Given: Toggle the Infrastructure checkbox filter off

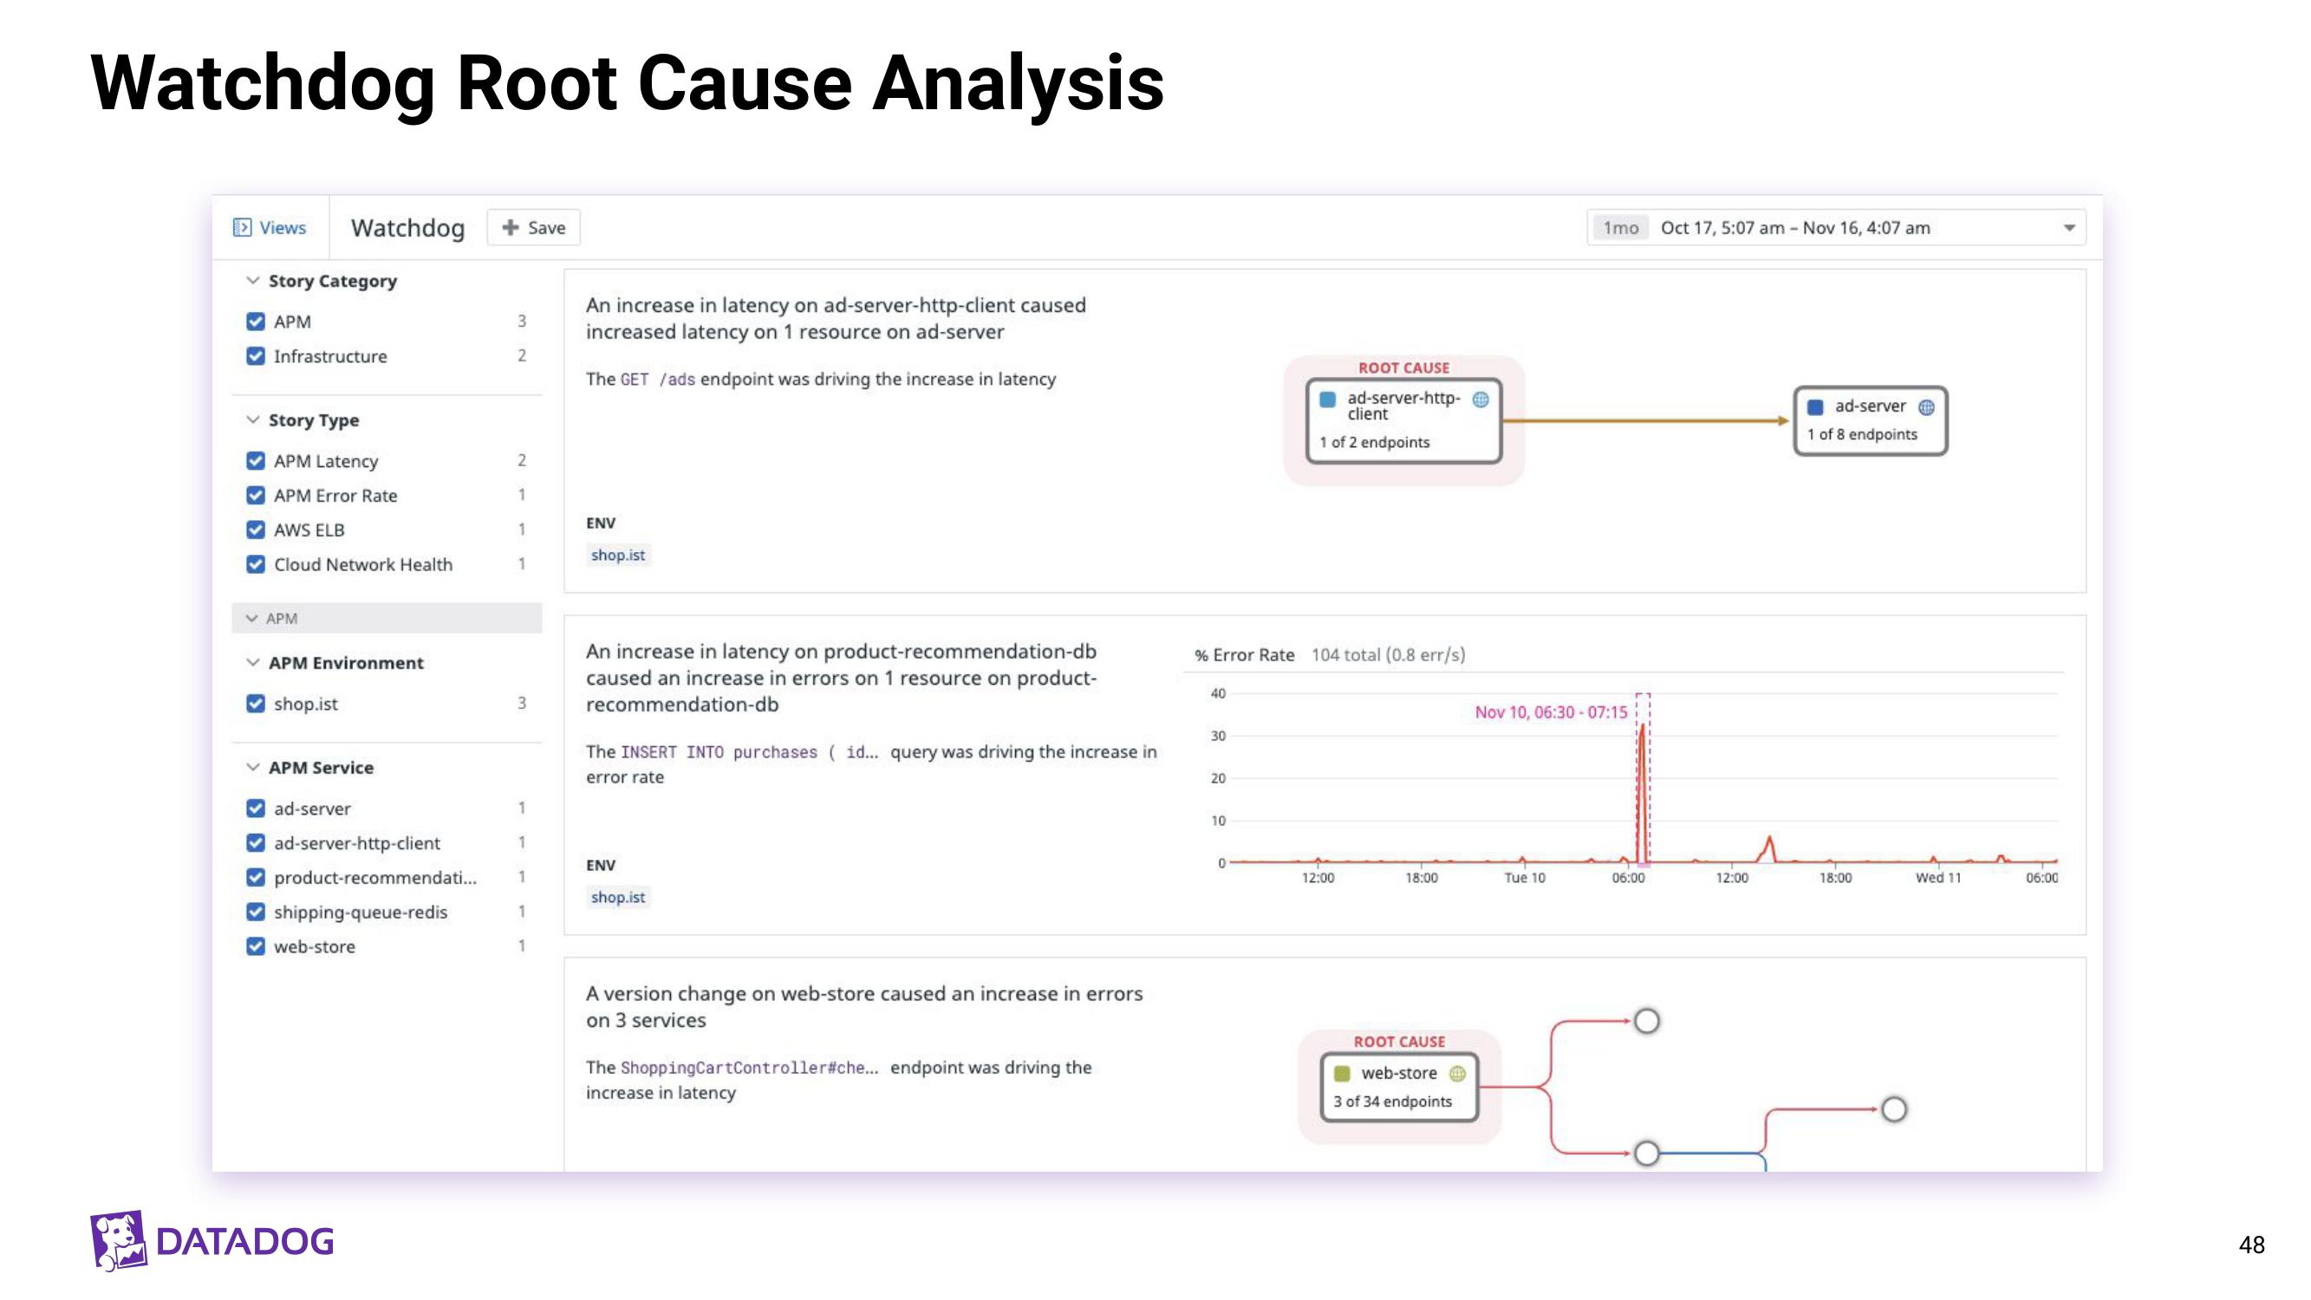Looking at the screenshot, I should tap(258, 355).
